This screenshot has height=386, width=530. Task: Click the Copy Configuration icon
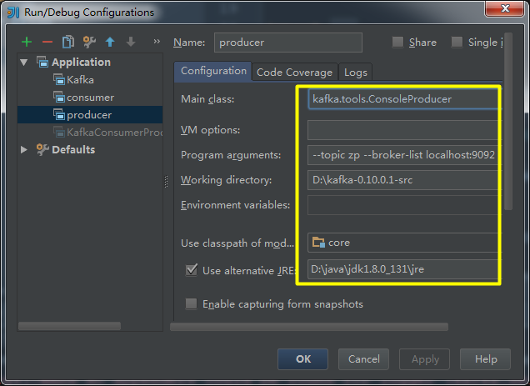pyautogui.click(x=68, y=42)
